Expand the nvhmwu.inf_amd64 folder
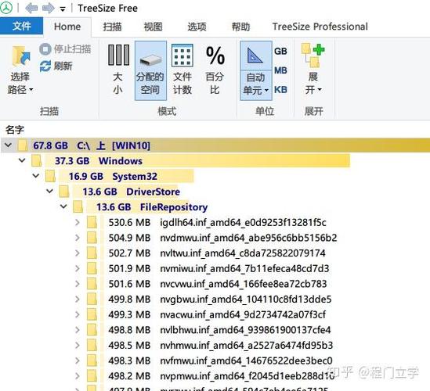430x391 pixels. pos(78,345)
